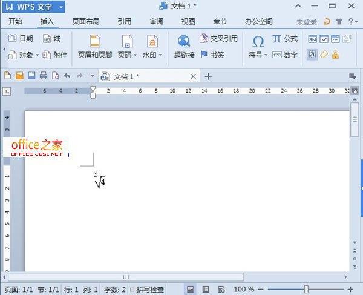
Task: Expand the quick access toolbar dropdown
Action: (92, 76)
